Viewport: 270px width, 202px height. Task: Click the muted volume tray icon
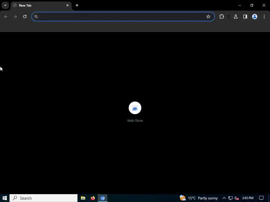pyautogui.click(x=237, y=198)
